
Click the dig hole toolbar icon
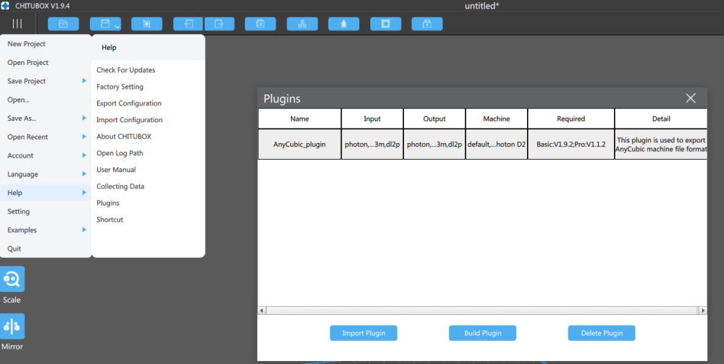(x=386, y=24)
